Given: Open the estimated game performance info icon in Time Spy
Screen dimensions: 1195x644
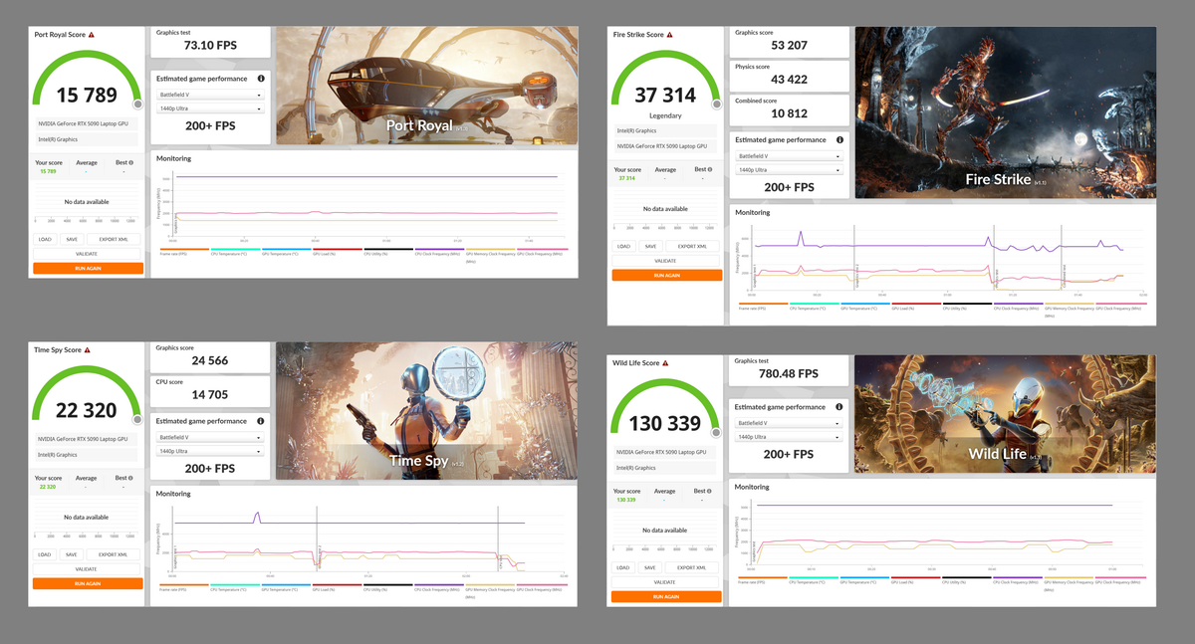Looking at the screenshot, I should pos(261,421).
